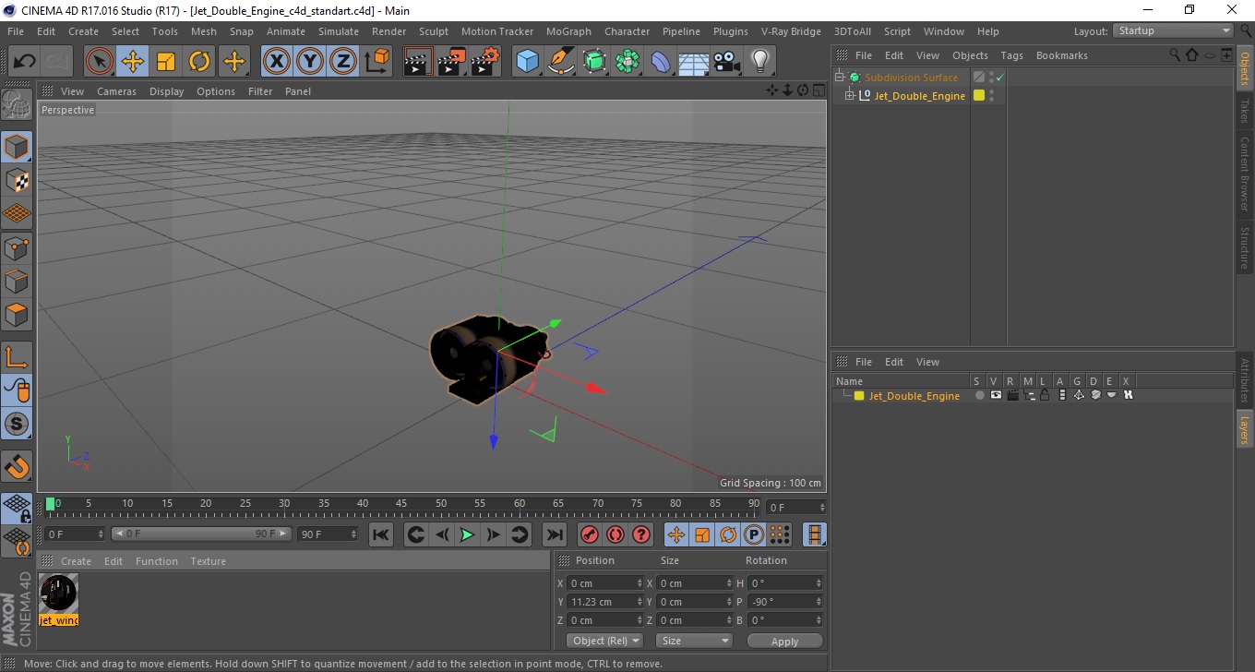Select the Live Selection tool
1255x672 pixels.
(x=100, y=62)
